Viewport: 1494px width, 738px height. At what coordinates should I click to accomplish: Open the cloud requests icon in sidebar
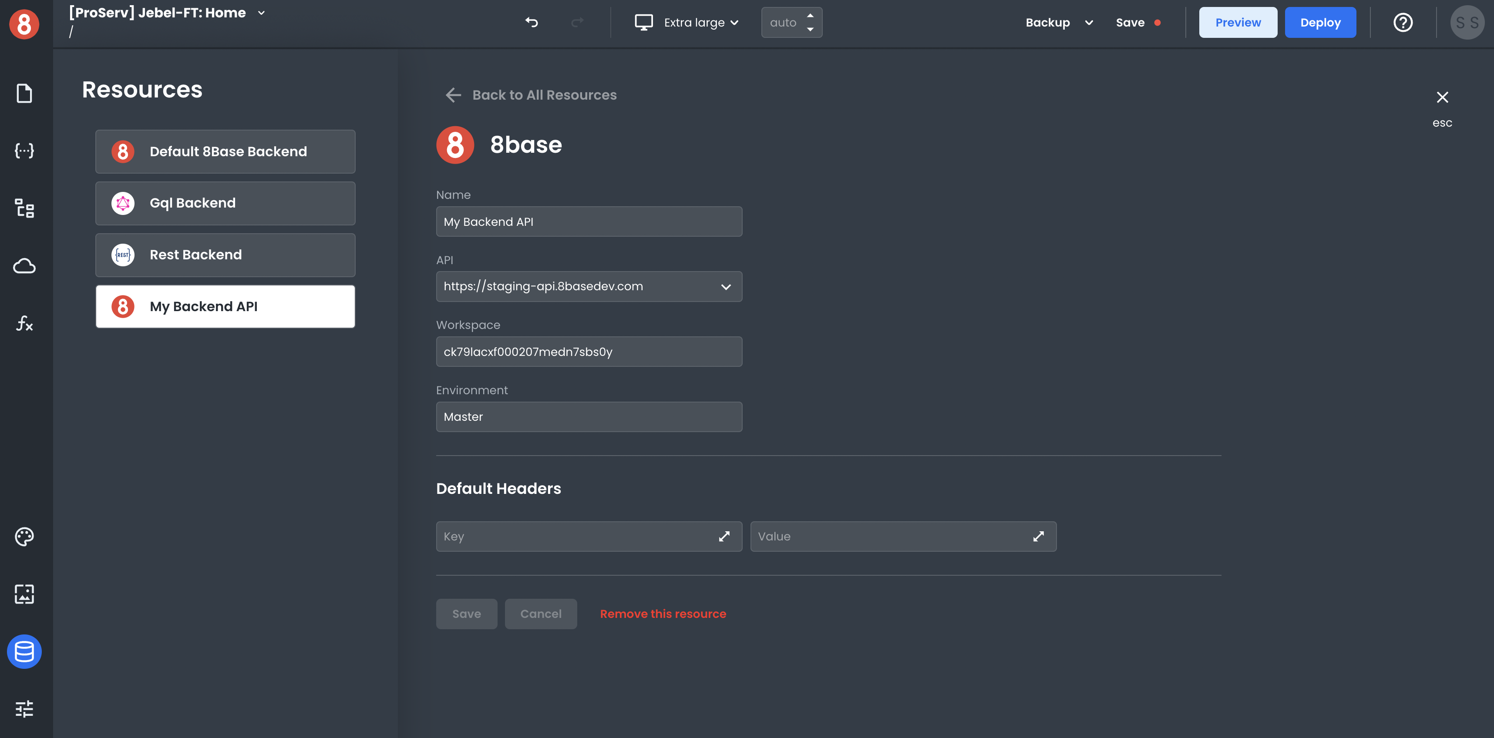(x=24, y=266)
